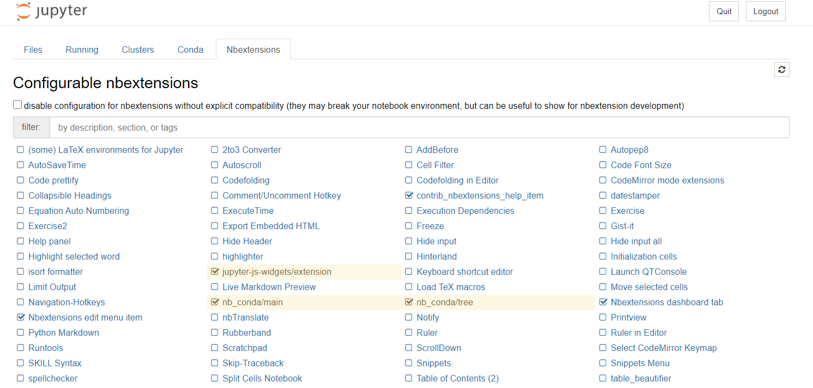Disable the jupyter-js-widgets/extension checkbox

pos(214,272)
